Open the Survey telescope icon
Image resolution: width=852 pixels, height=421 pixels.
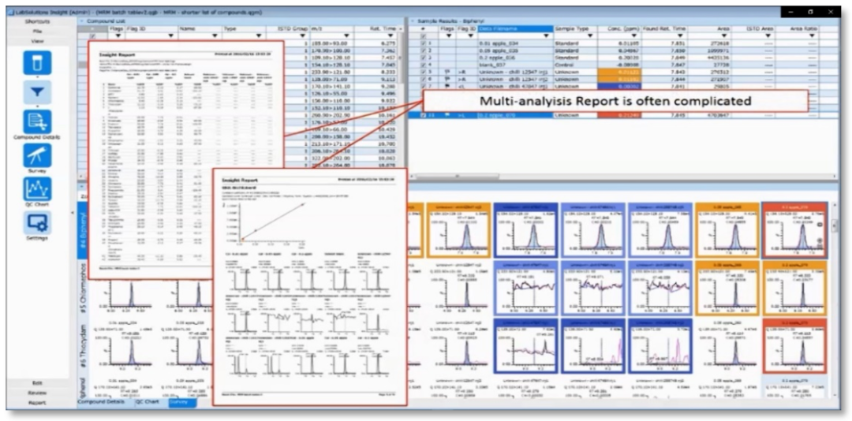tap(37, 155)
